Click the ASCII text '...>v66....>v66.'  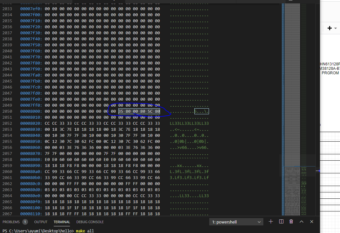click(189, 148)
